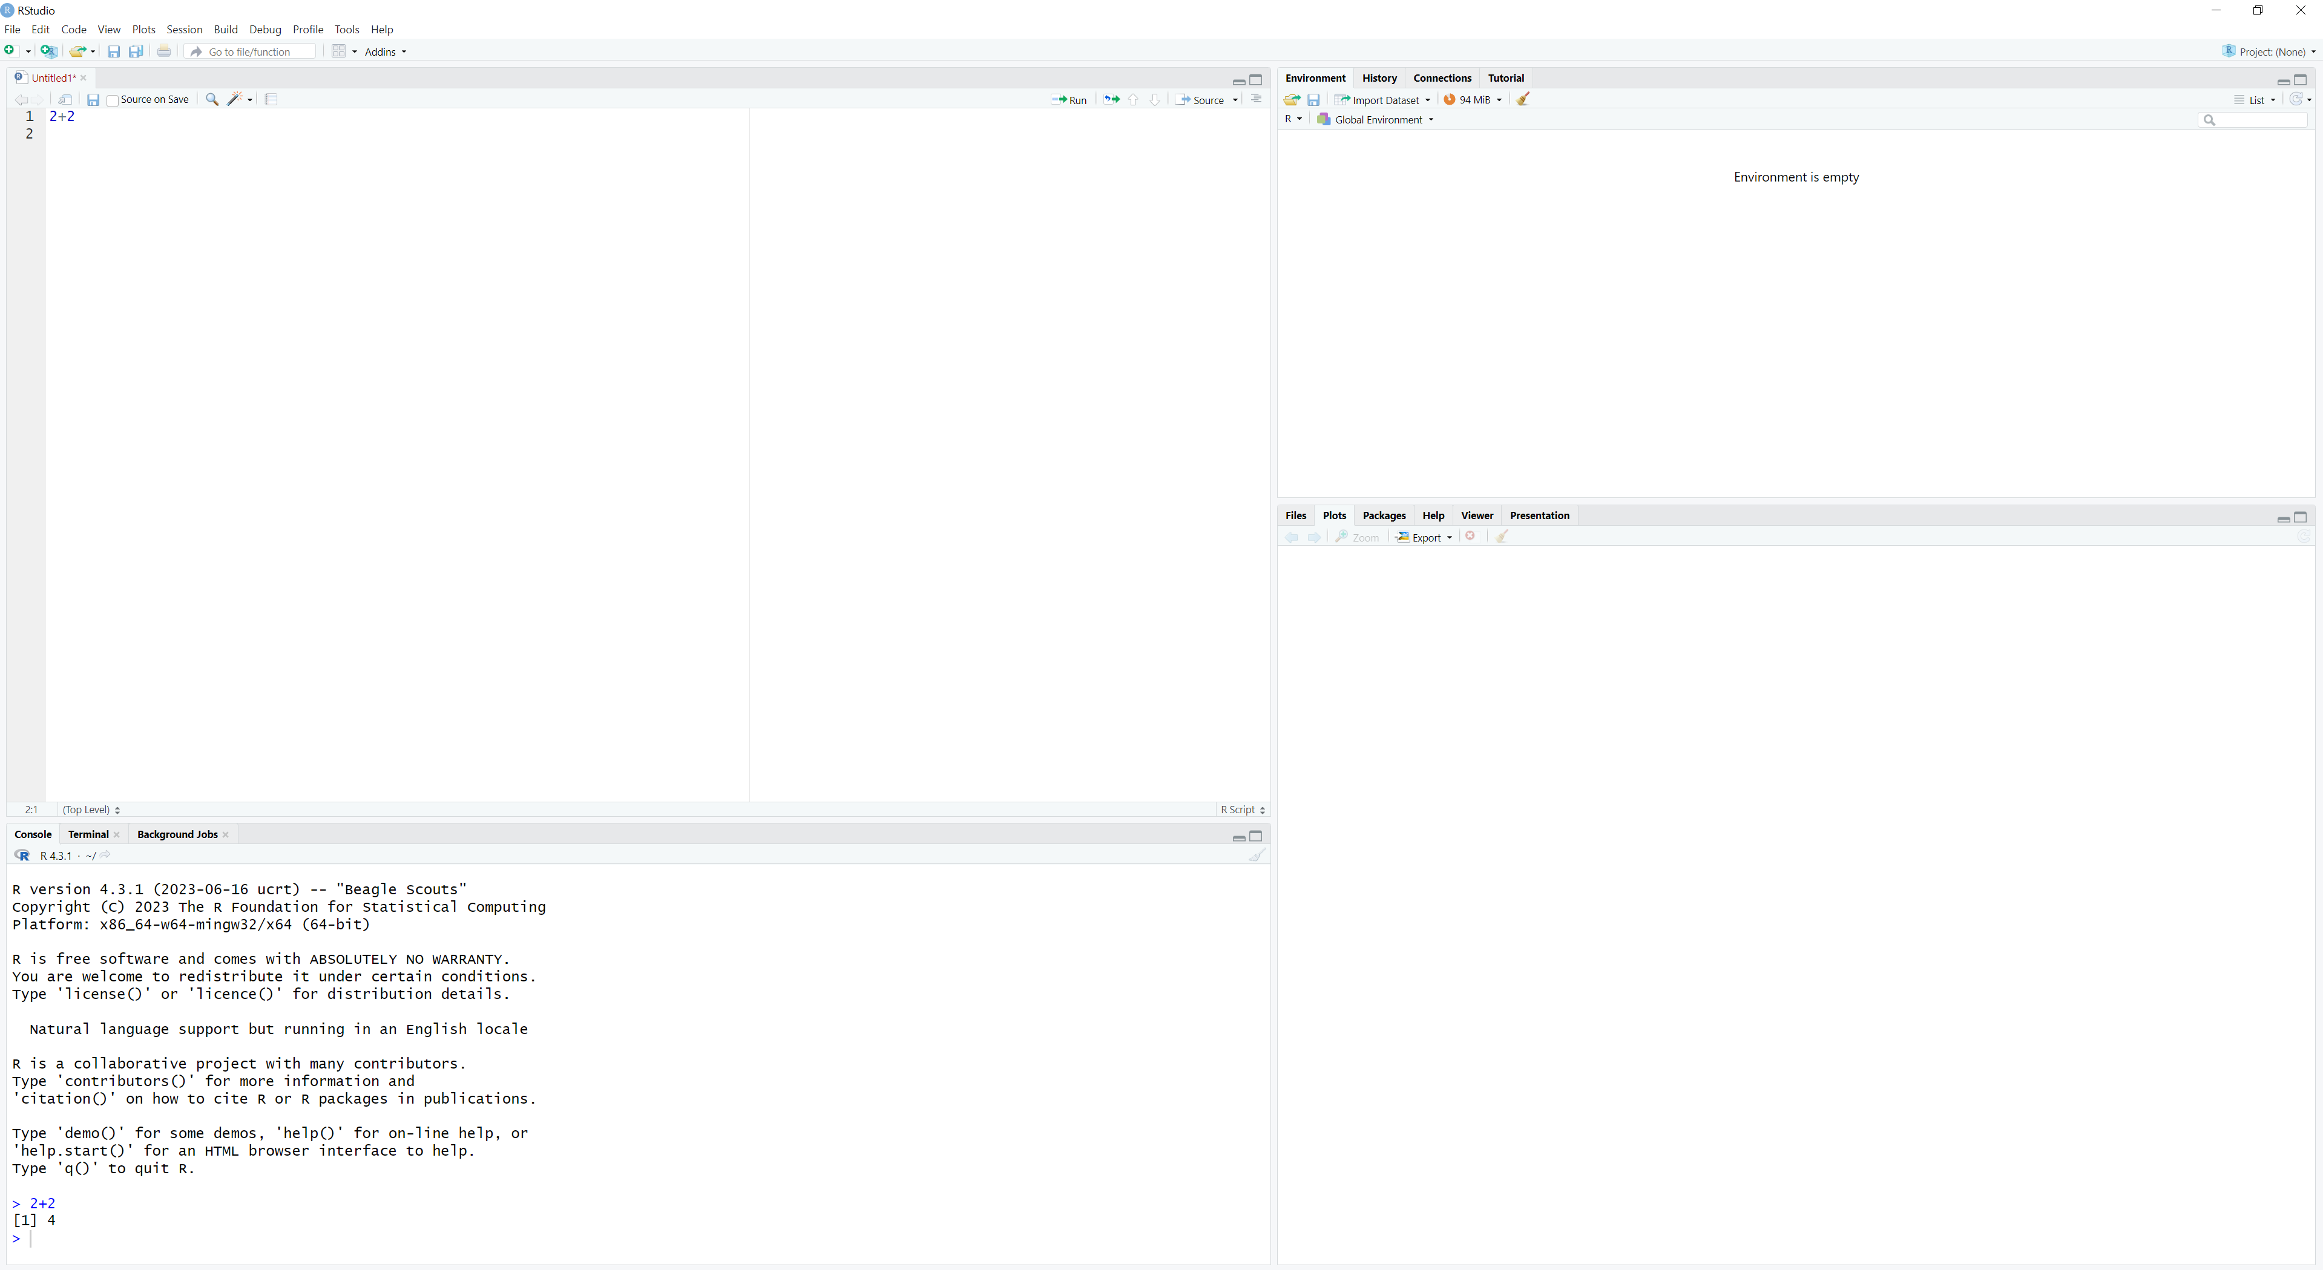The image size is (2323, 1270).
Task: Click the Re-run previous code region icon
Action: point(1111,100)
